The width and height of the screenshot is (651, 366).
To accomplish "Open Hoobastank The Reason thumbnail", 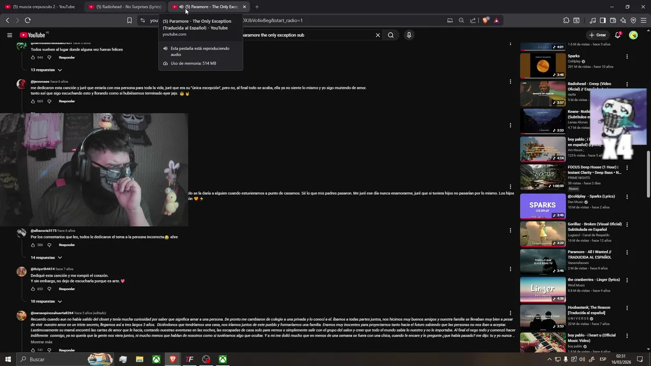I will [543, 317].
